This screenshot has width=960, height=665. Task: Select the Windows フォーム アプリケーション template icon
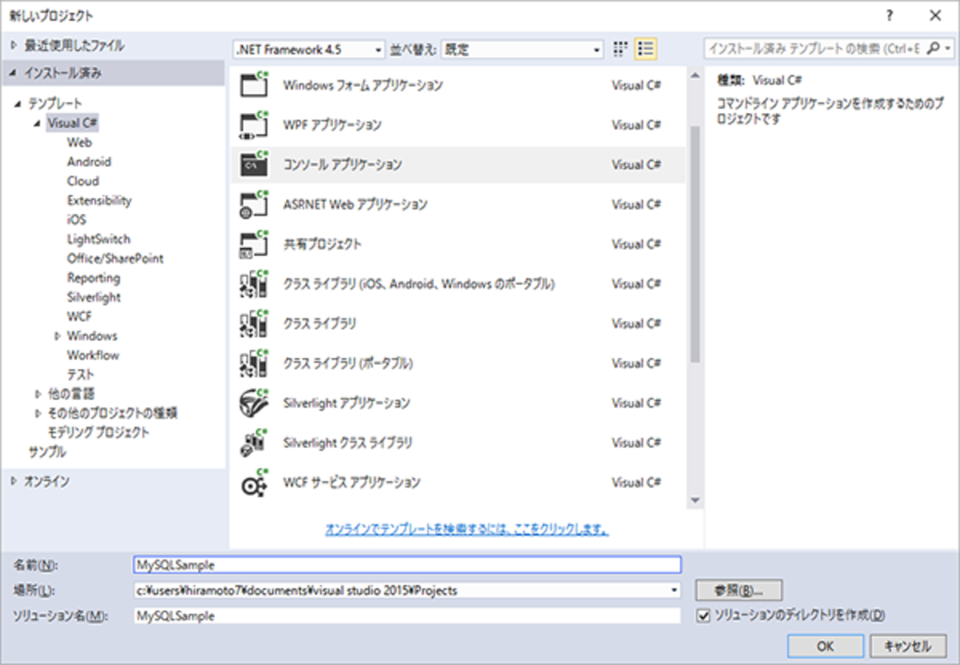pos(254,85)
